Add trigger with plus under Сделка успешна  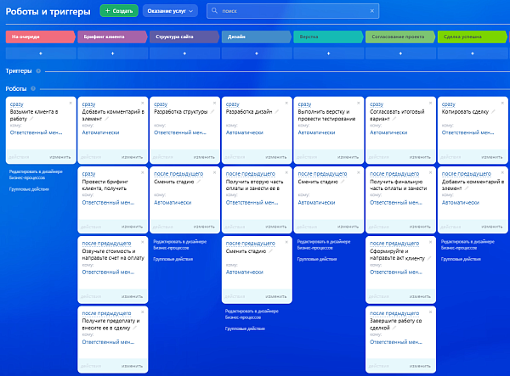tap(473, 53)
